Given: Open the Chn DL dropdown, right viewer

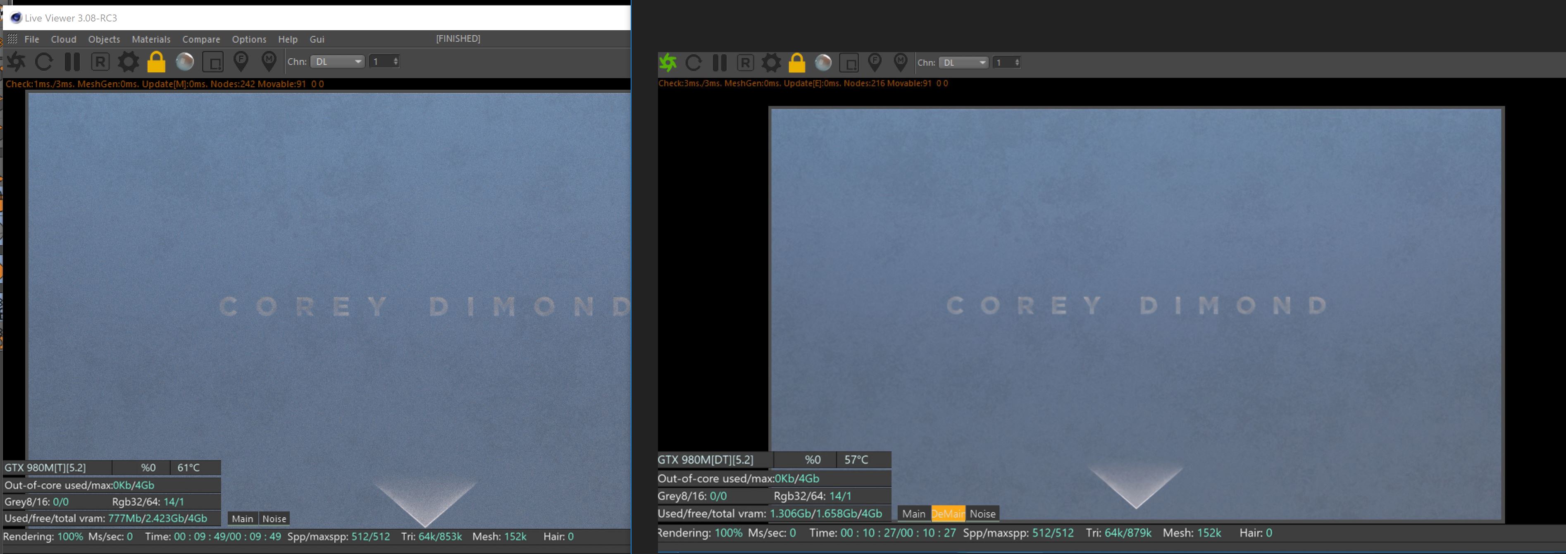Looking at the screenshot, I should point(964,63).
